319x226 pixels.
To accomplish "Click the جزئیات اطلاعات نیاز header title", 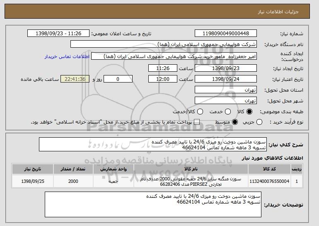I will [x=278, y=12].
